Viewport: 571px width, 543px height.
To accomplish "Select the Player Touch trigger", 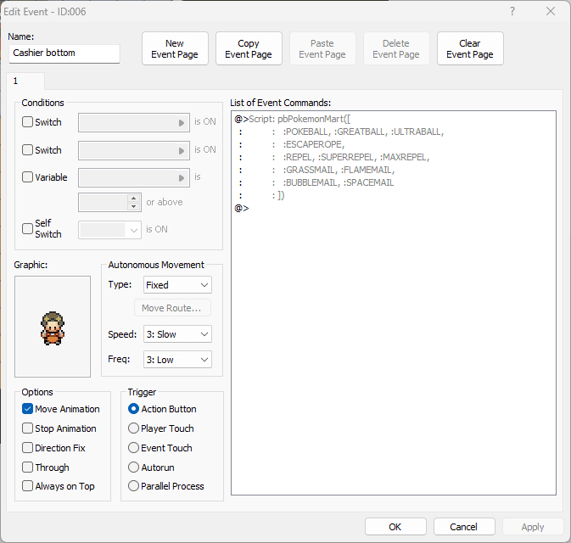I will (134, 428).
